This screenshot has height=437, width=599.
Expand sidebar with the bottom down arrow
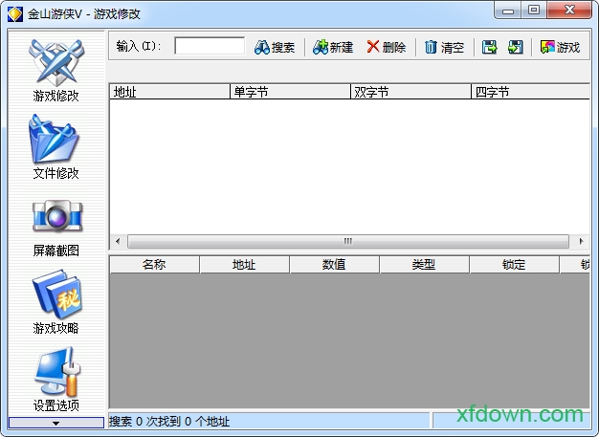[56, 423]
